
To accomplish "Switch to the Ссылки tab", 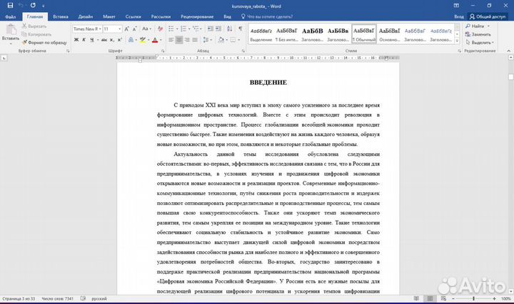I will tap(133, 16).
